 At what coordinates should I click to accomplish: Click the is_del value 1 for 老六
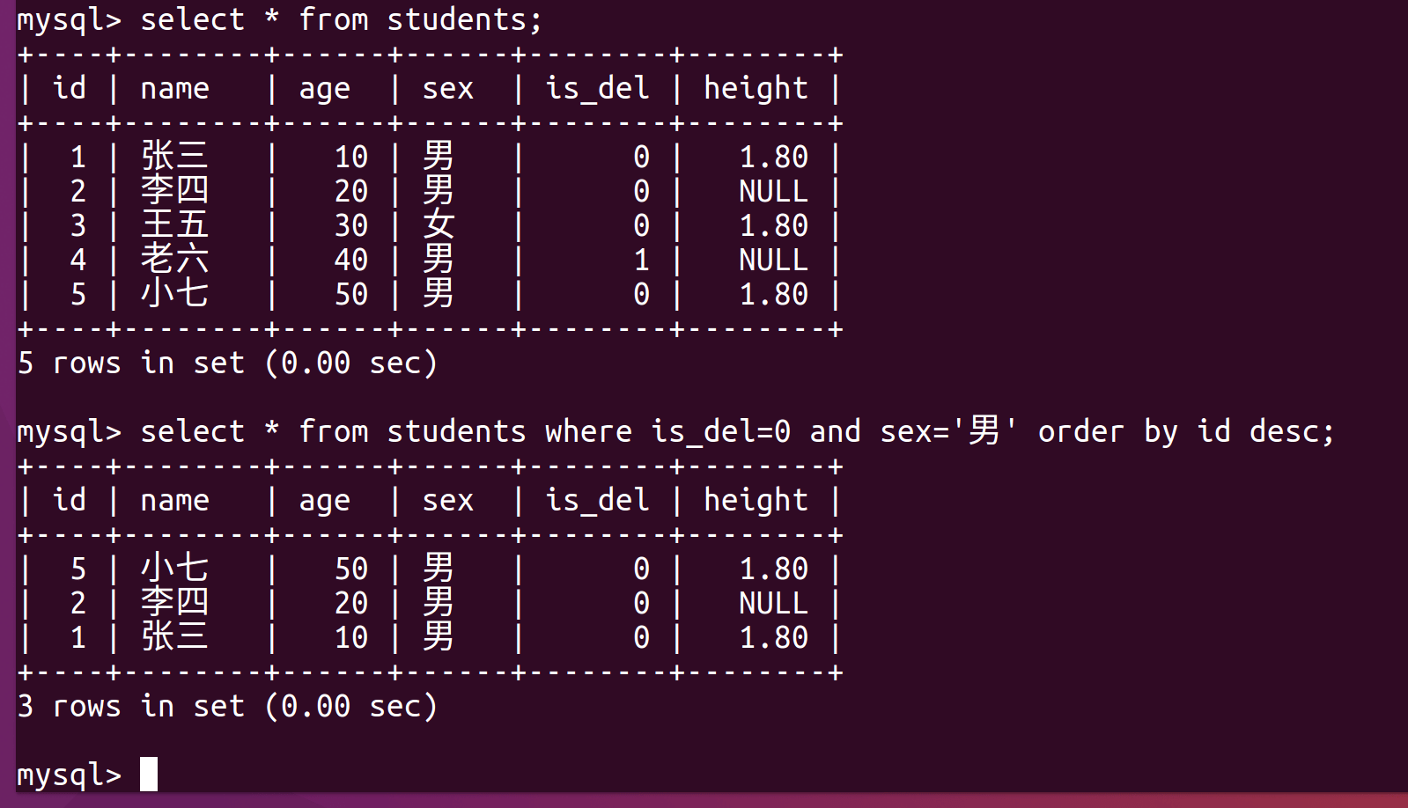pos(642,260)
